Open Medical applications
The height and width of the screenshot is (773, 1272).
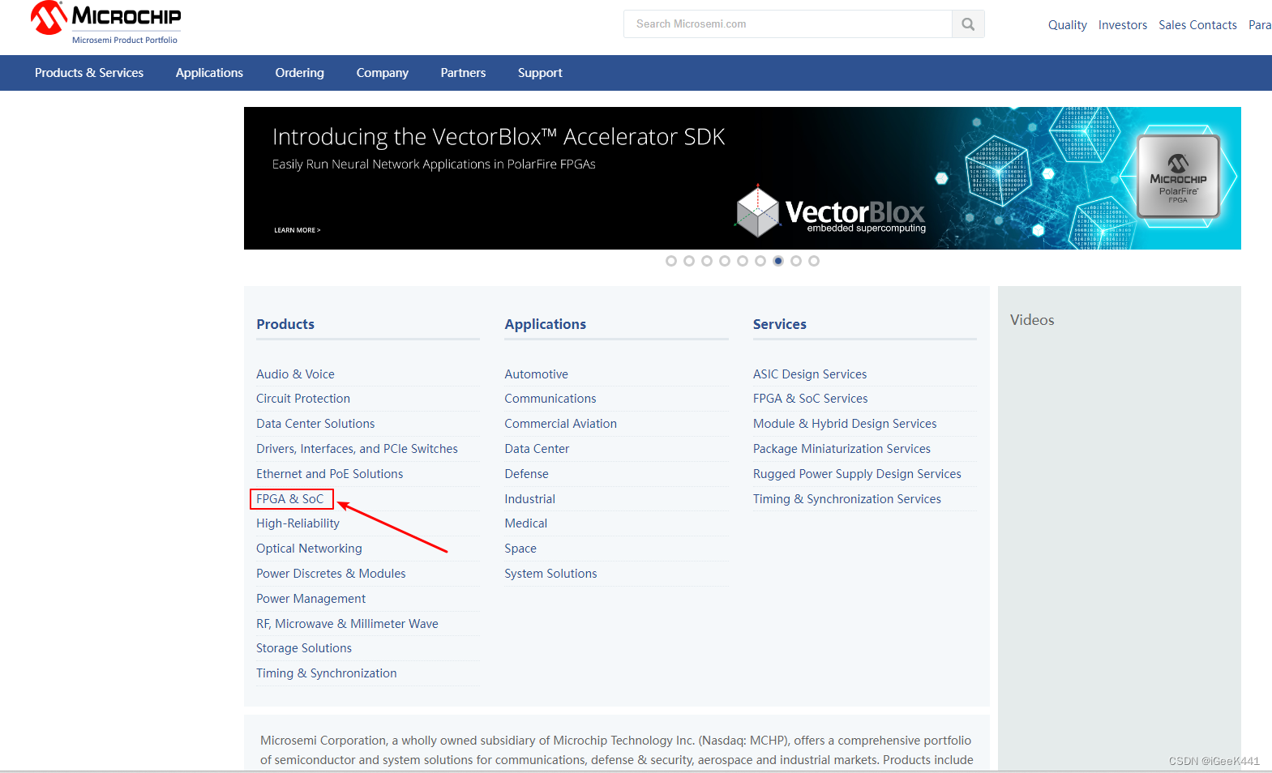click(x=525, y=523)
